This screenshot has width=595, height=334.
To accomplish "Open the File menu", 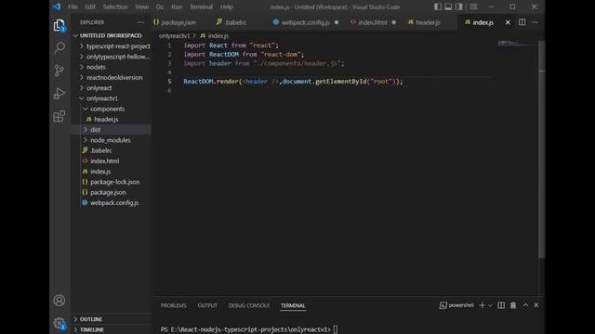I will 73,6.
